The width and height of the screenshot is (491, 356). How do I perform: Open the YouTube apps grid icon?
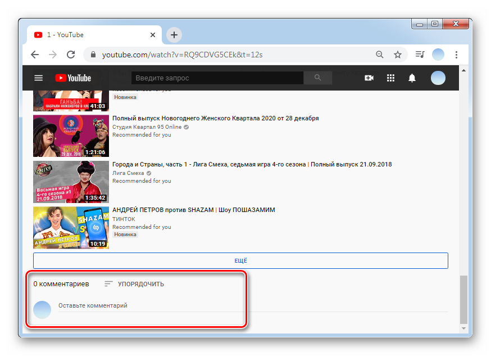(391, 78)
